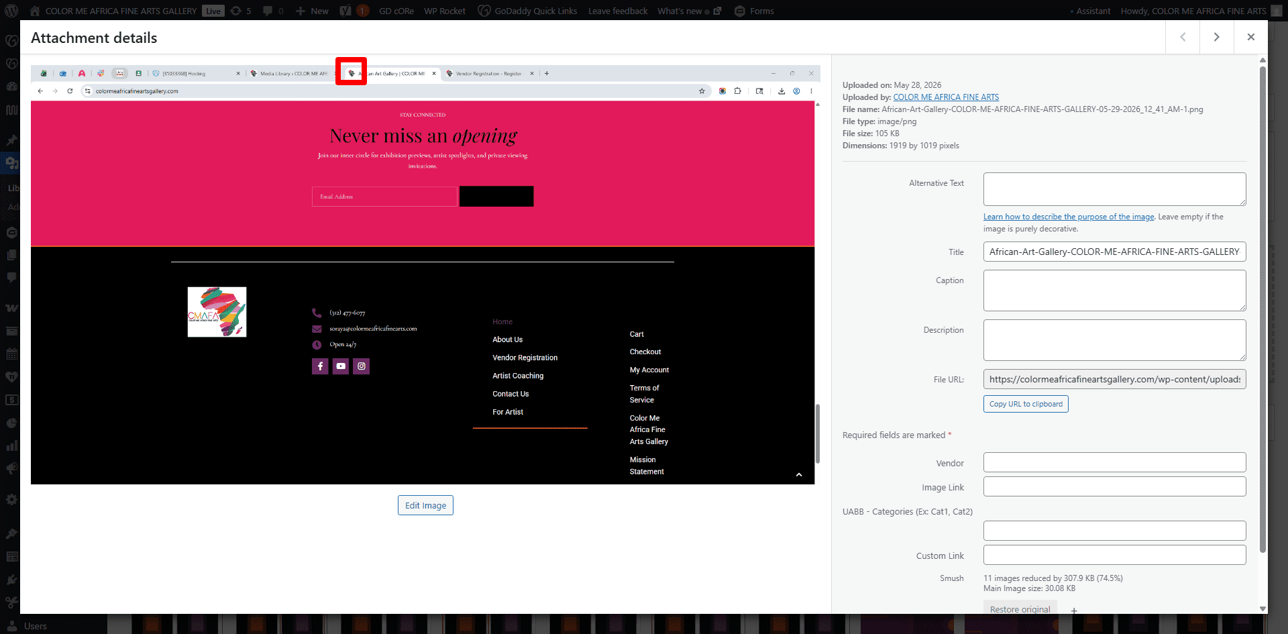Click into the Vendor field

(1114, 462)
